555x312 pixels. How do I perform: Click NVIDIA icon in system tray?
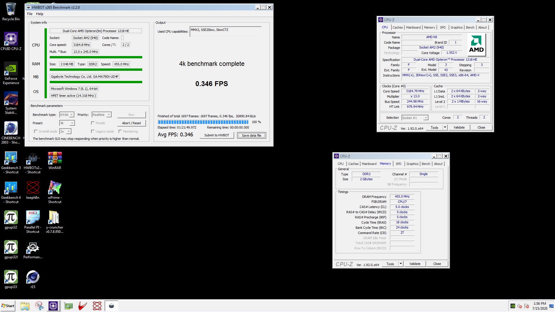513,306
